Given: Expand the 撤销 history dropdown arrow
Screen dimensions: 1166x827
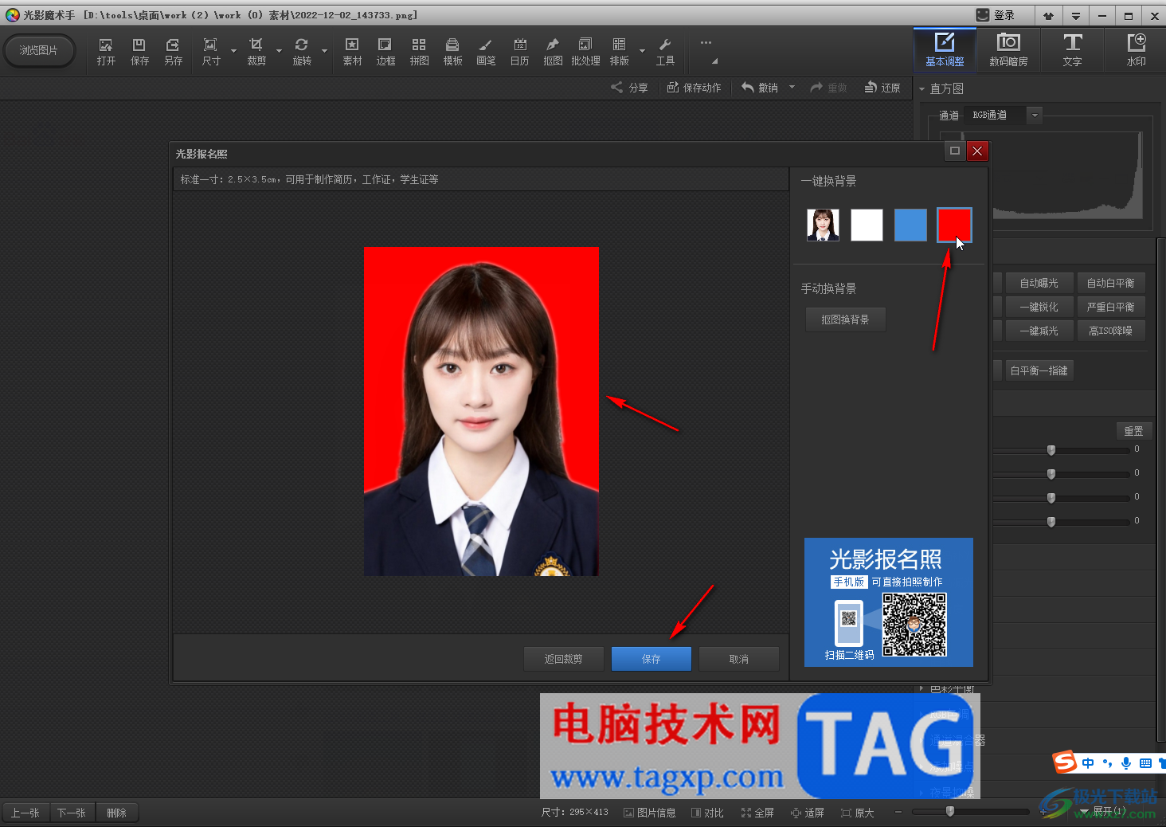Looking at the screenshot, I should 792,87.
